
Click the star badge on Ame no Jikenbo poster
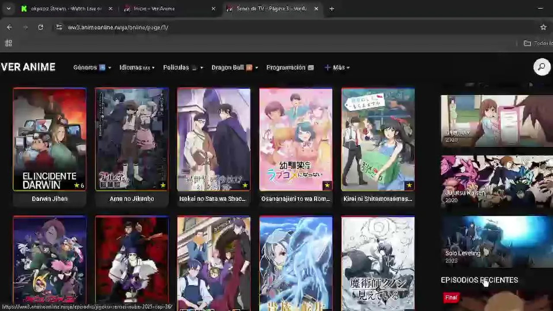tap(163, 185)
